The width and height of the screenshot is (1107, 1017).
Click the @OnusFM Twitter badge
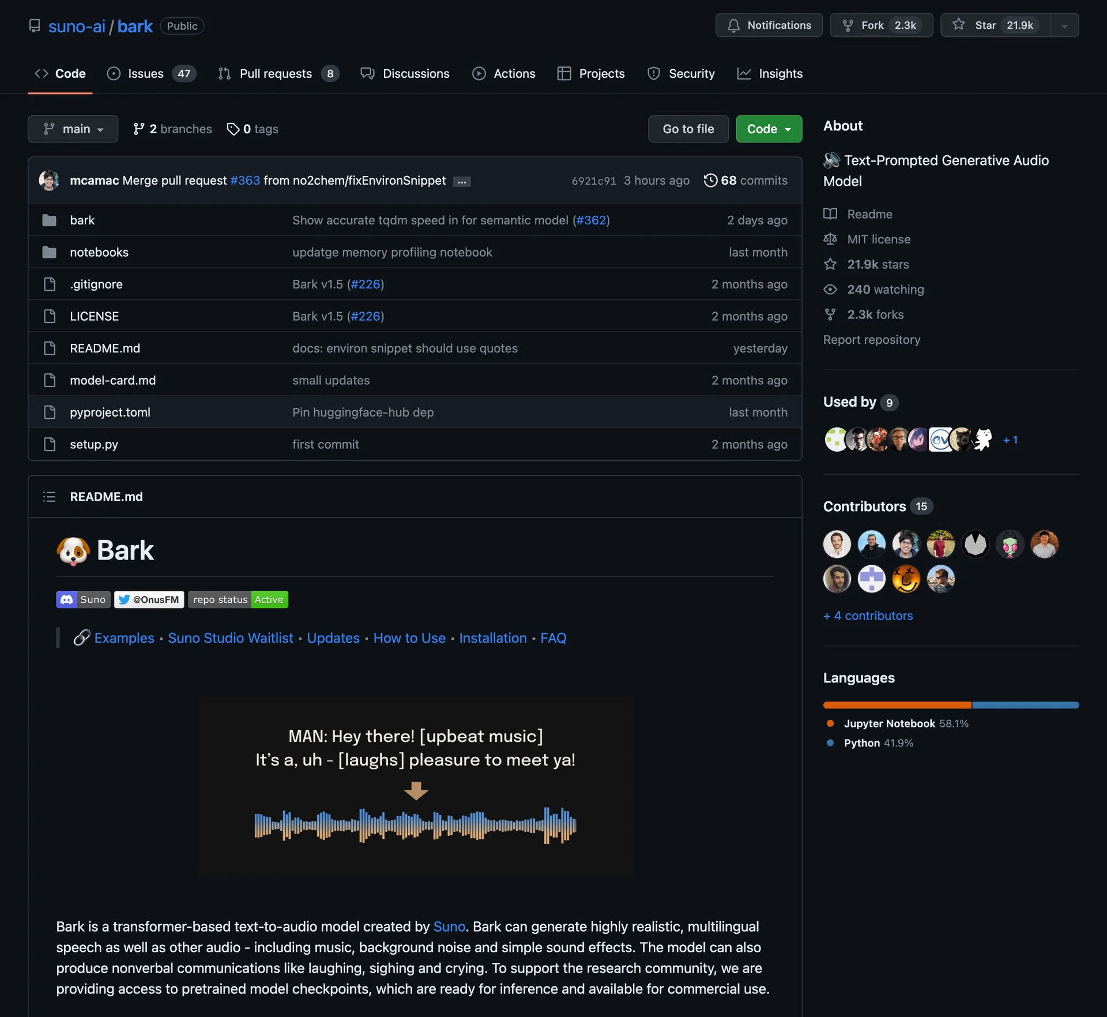(149, 600)
